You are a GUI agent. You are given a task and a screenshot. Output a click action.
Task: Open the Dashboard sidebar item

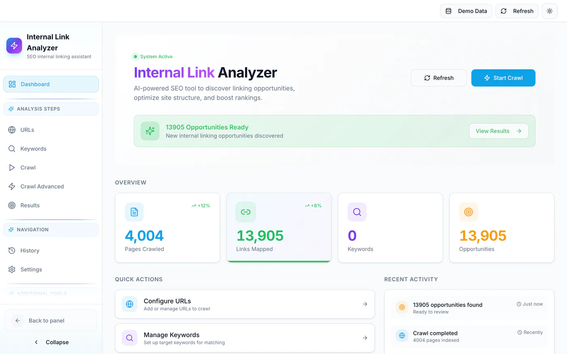(x=51, y=84)
